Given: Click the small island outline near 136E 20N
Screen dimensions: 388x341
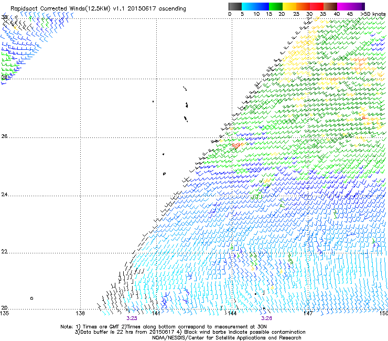Looking at the screenshot, I should [31, 298].
